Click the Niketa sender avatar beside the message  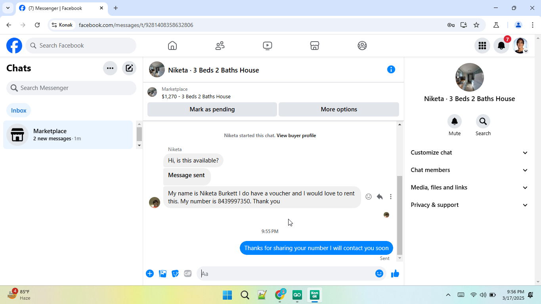[155, 203]
